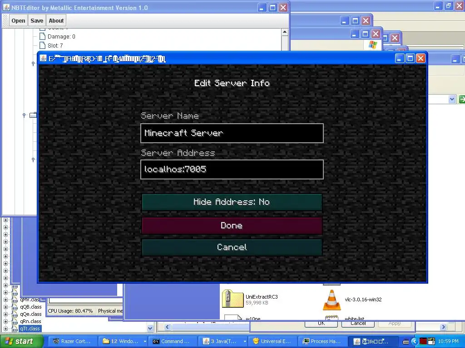This screenshot has height=348, width=465.
Task: Expand hidden system tray icons
Action: click(x=415, y=342)
